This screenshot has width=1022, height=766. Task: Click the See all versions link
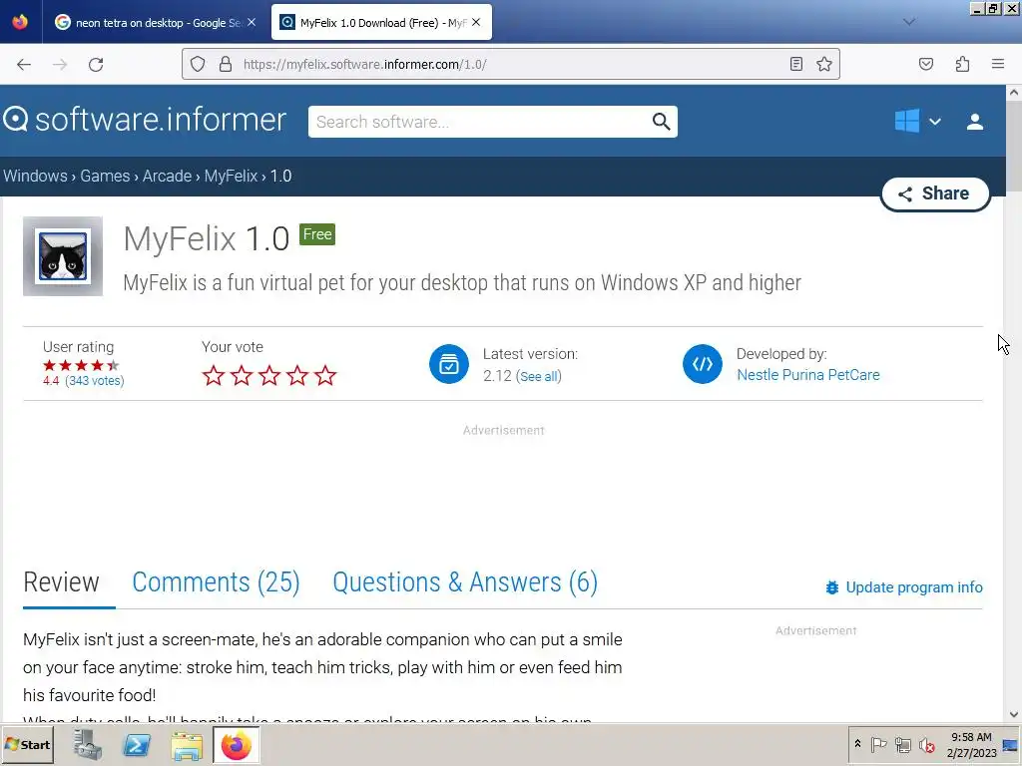click(x=538, y=376)
